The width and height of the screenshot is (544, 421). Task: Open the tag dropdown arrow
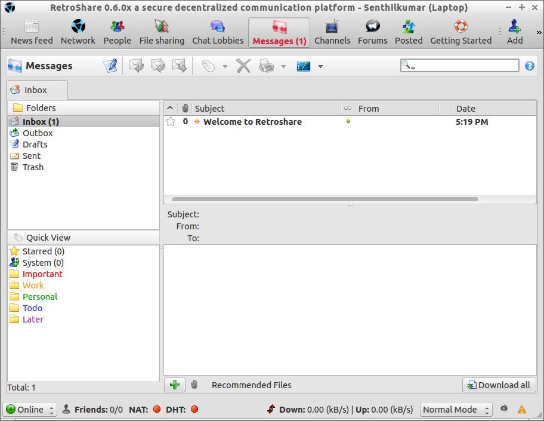(225, 66)
